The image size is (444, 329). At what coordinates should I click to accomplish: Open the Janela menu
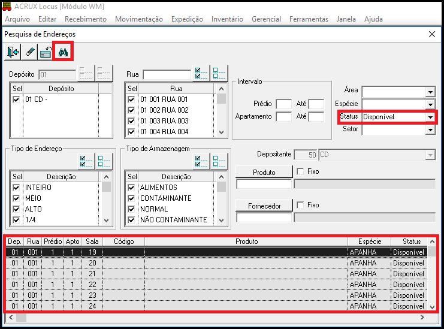(346, 19)
